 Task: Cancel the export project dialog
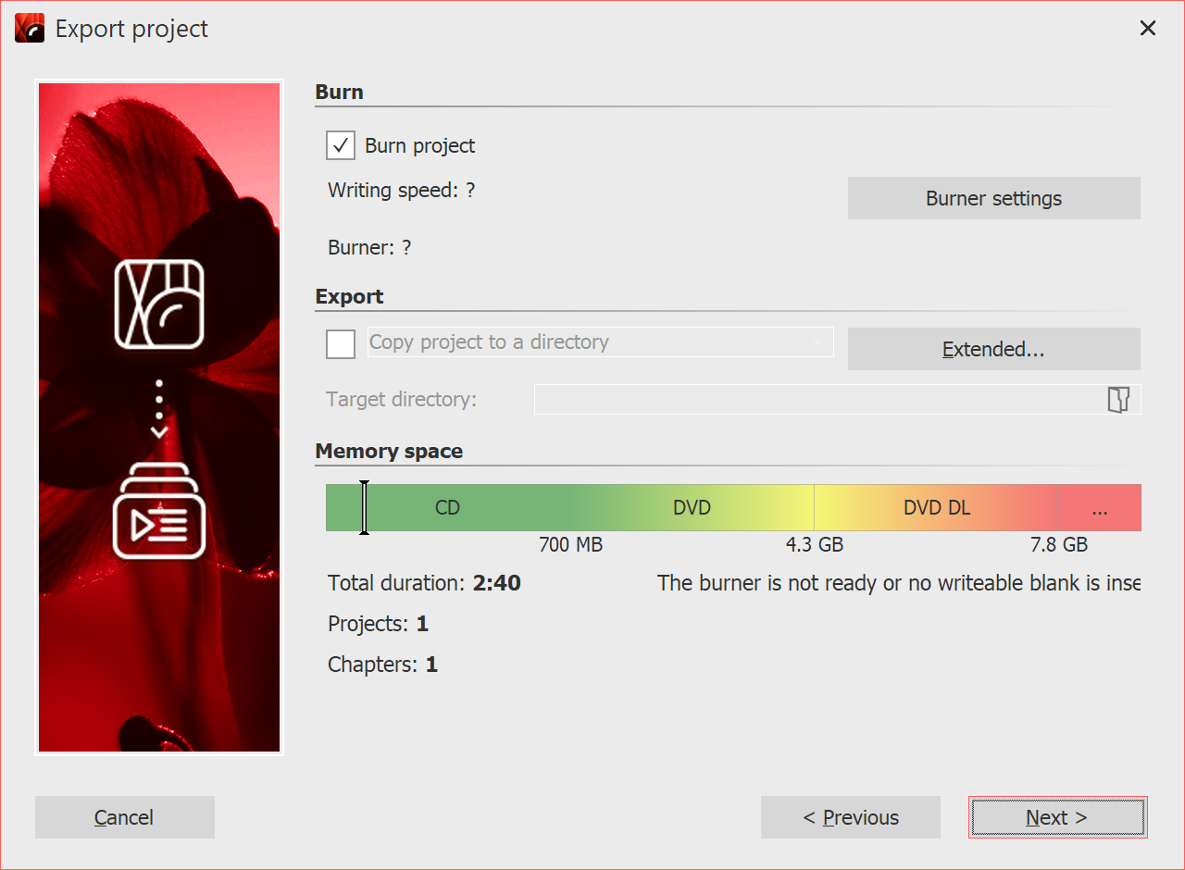tap(124, 817)
